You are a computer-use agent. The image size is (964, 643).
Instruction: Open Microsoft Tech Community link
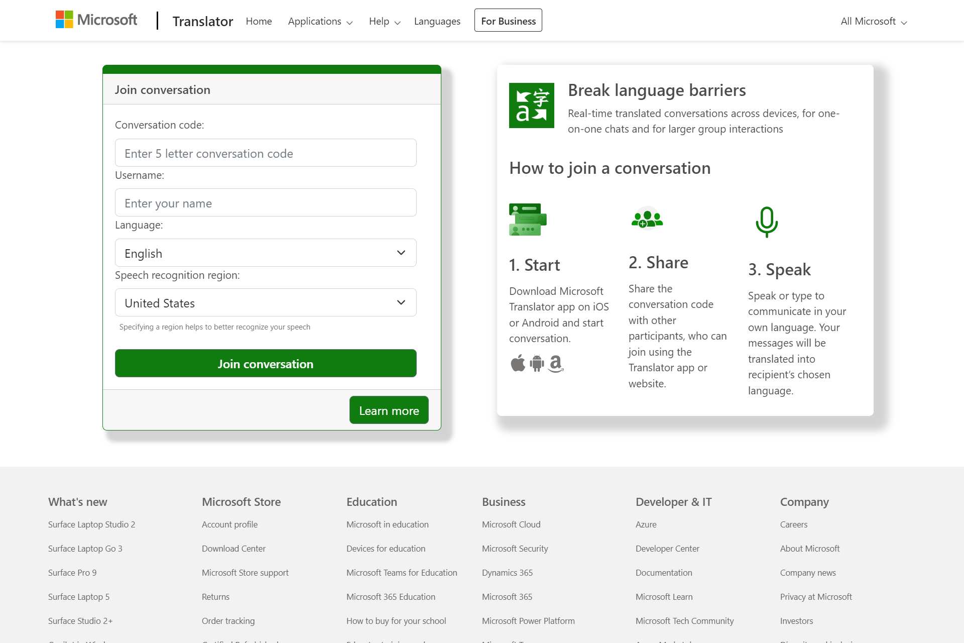[x=684, y=621]
